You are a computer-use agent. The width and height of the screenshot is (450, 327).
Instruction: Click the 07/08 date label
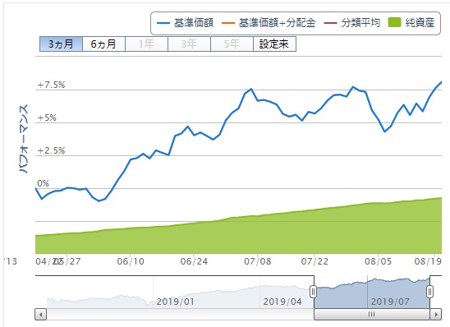point(257,261)
